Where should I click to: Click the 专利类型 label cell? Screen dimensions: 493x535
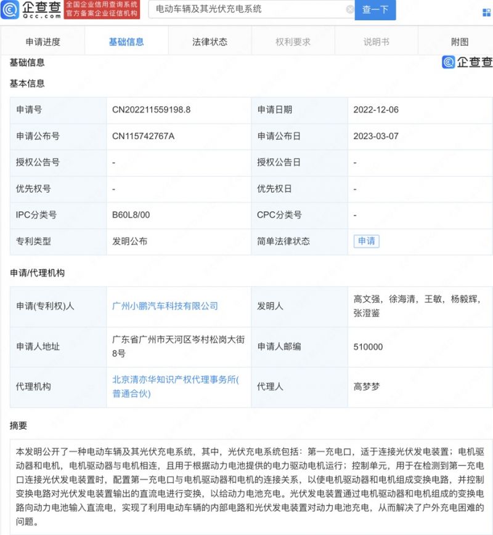pos(59,241)
